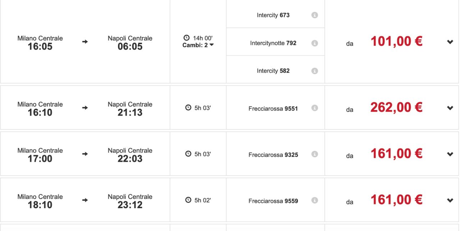Click Intercitynotte 792 train label

[x=273, y=43]
